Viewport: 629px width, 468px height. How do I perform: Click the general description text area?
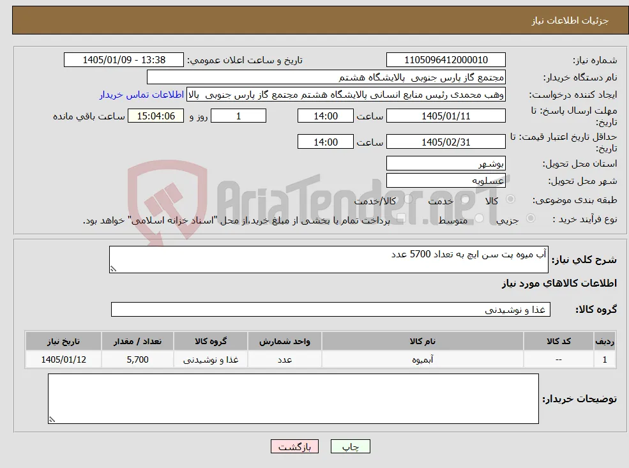click(x=328, y=259)
